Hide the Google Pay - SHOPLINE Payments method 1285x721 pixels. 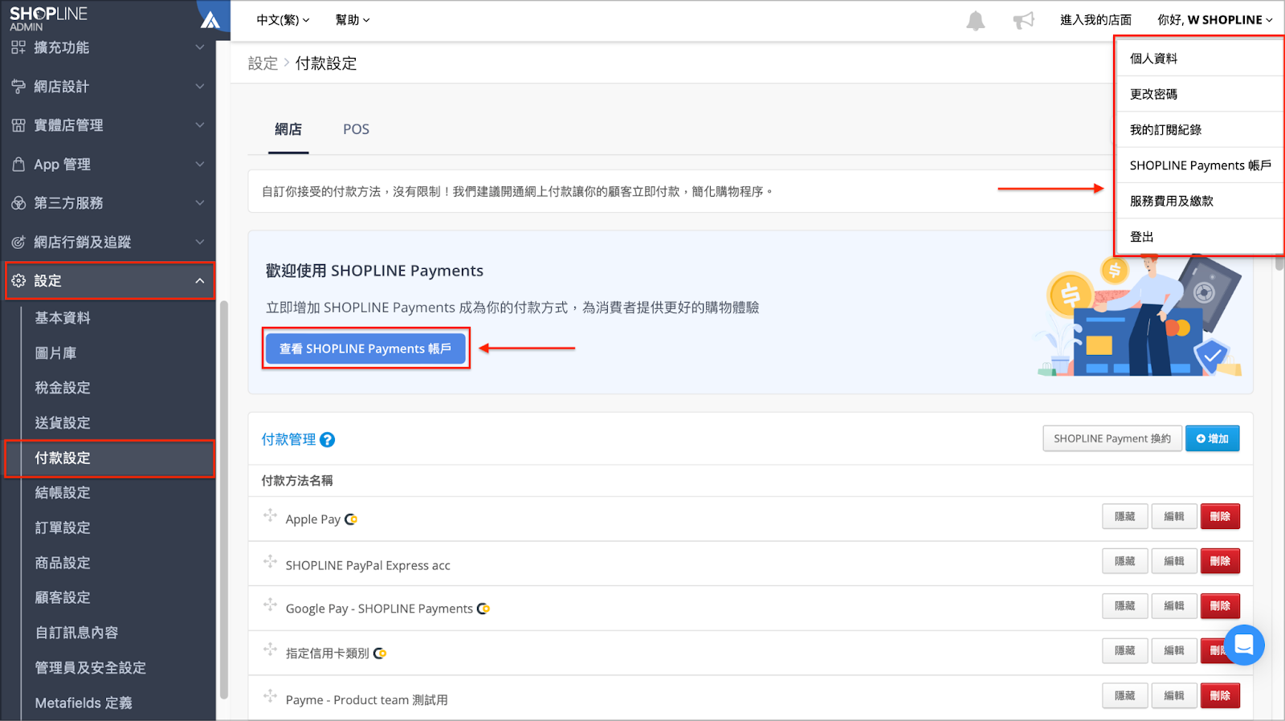point(1125,606)
